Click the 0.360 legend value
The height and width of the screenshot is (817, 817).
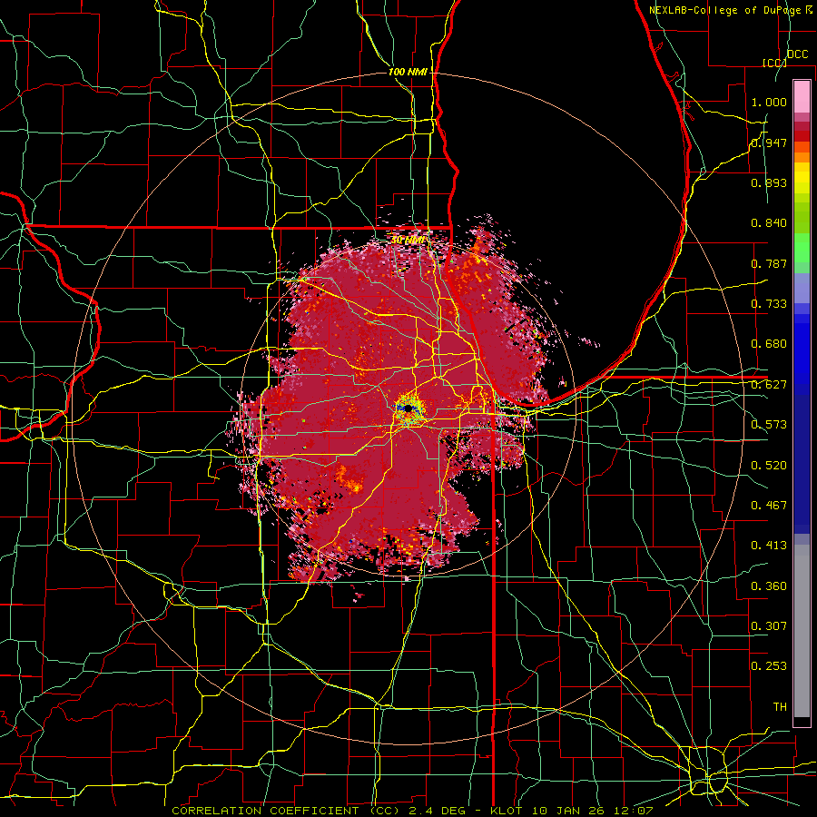[x=769, y=586]
